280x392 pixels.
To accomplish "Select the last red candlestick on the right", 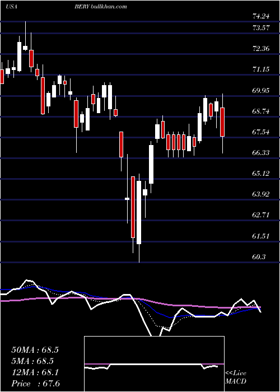I will [x=222, y=122].
